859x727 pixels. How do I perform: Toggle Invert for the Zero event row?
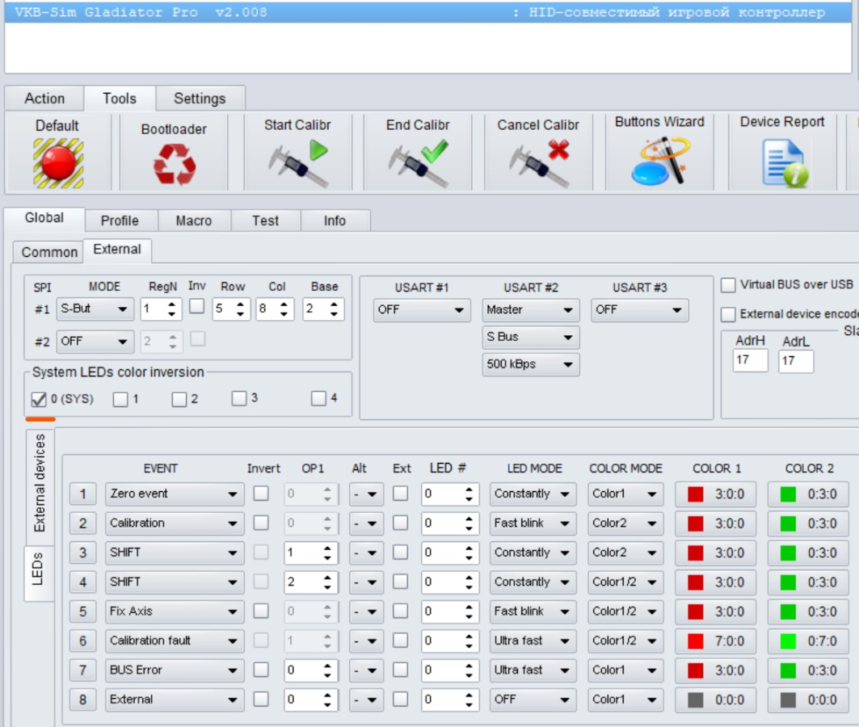point(261,494)
